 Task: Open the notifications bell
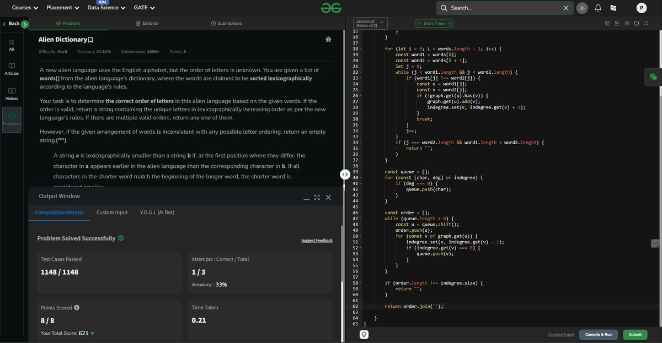tap(598, 8)
